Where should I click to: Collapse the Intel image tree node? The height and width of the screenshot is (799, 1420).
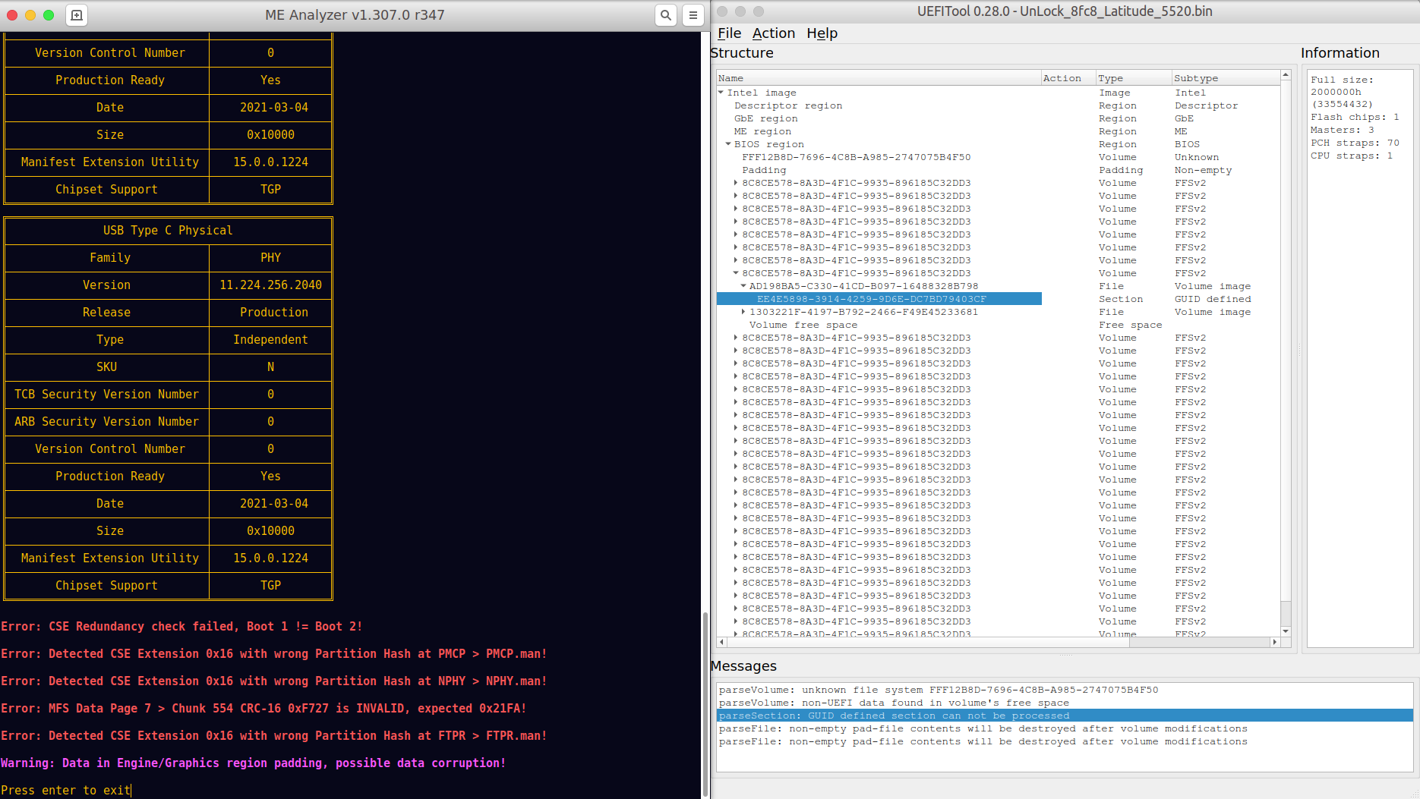point(721,93)
